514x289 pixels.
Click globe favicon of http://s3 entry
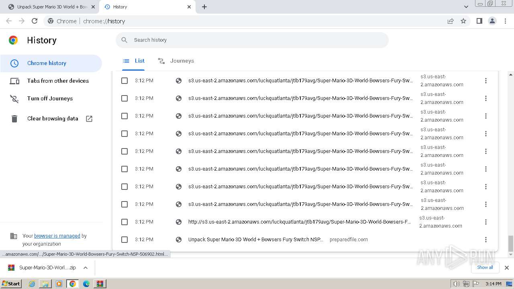(x=179, y=222)
